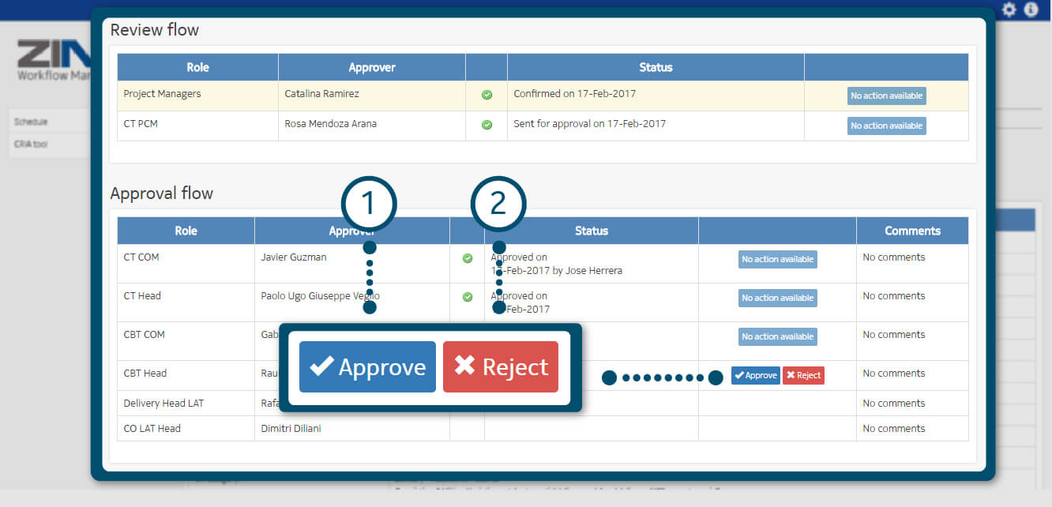This screenshot has height=507, width=1052.
Task: Open Schedule in the left sidebar
Action: point(32,122)
